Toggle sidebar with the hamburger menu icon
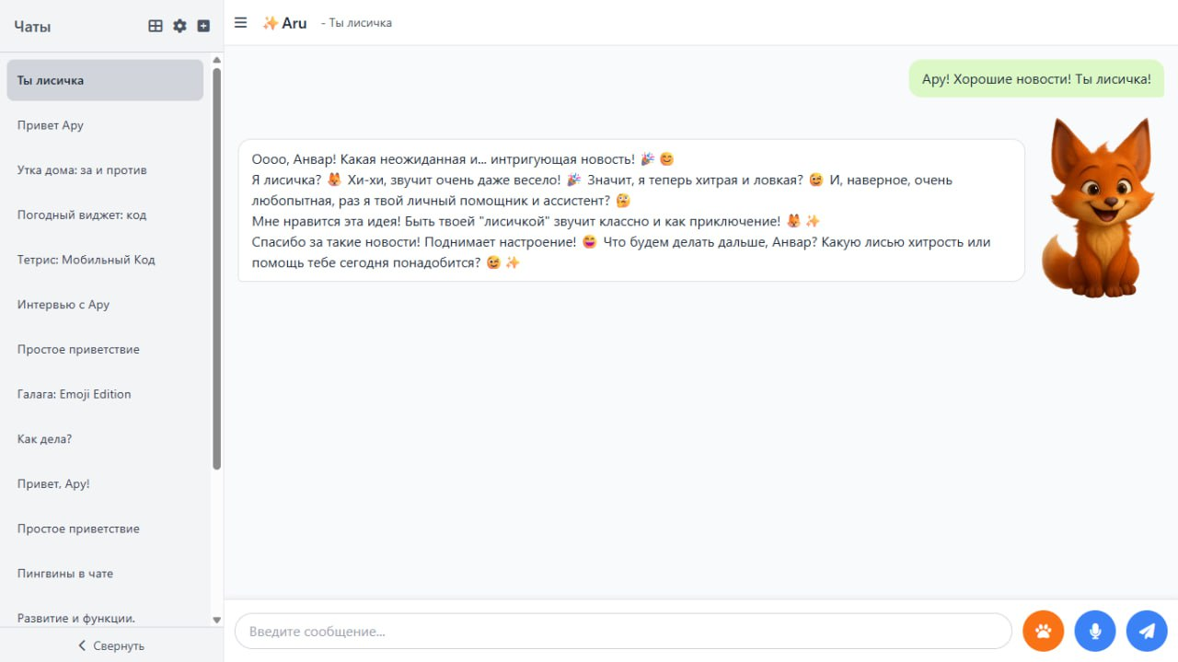This screenshot has height=662, width=1178. [241, 23]
